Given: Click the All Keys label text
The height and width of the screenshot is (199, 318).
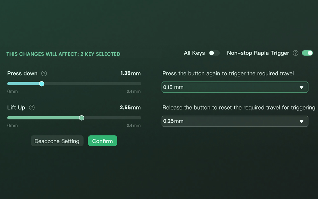Looking at the screenshot, I should (x=194, y=53).
